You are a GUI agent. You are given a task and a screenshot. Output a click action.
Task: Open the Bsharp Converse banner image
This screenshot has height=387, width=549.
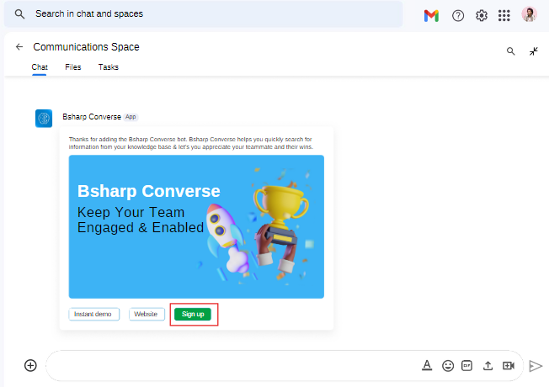196,227
